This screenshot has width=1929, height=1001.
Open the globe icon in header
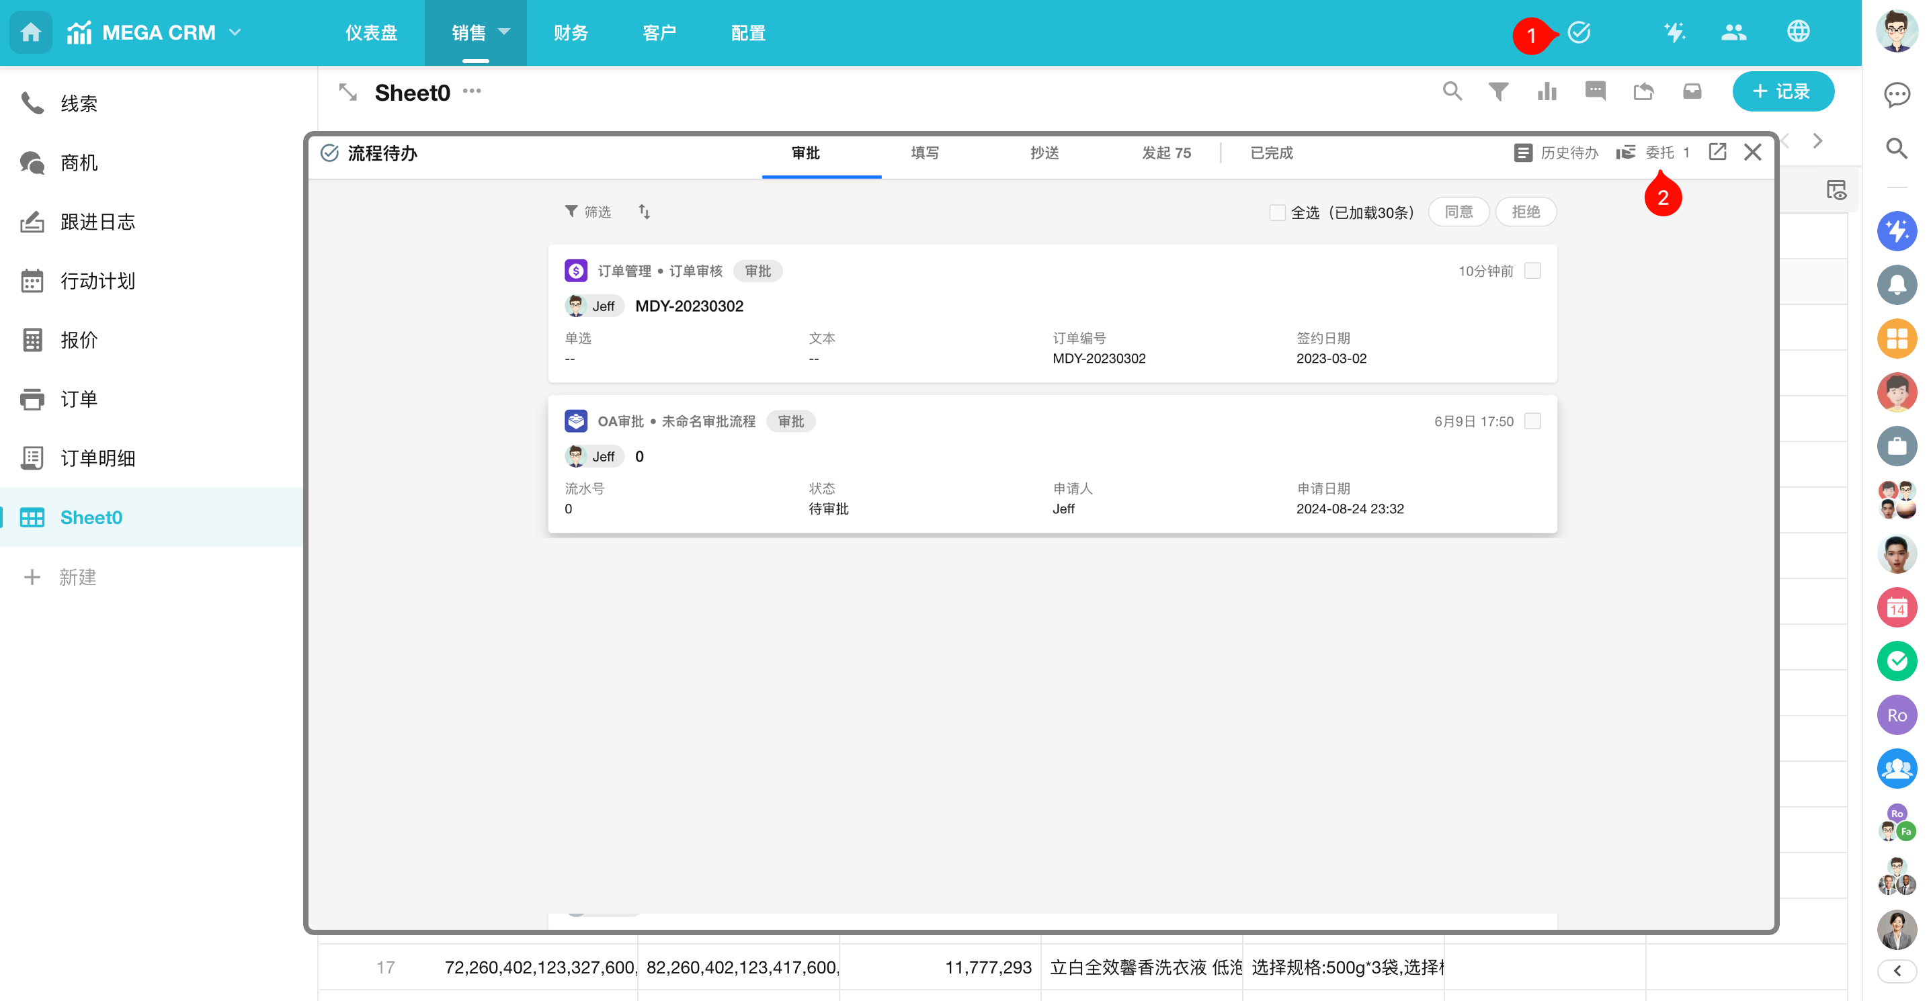point(1798,32)
